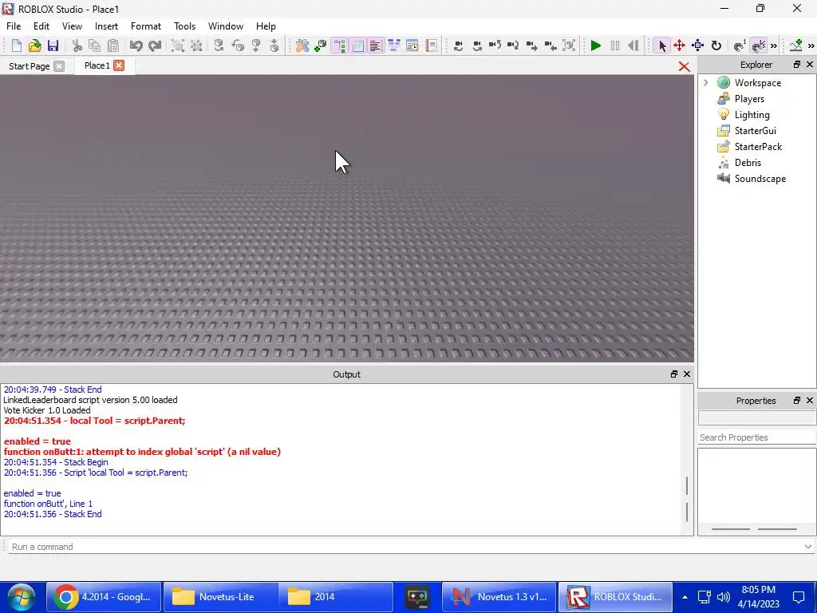Click the notebook toolbar icon
This screenshot has width=817, height=613.
click(x=431, y=45)
